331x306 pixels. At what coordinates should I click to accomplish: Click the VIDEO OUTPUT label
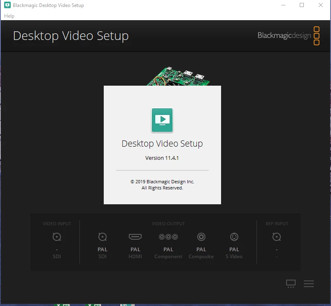[168, 224]
